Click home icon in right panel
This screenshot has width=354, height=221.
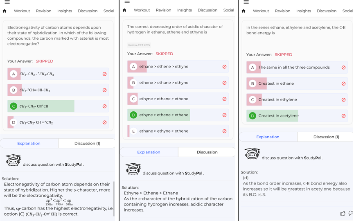coord(244,11)
